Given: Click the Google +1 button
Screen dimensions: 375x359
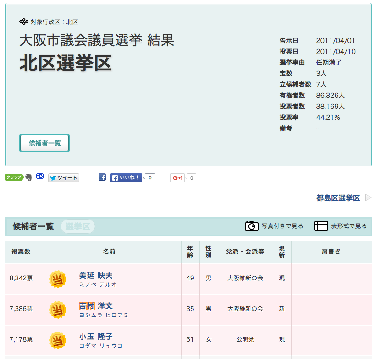Looking at the screenshot, I should pyautogui.click(x=177, y=178).
